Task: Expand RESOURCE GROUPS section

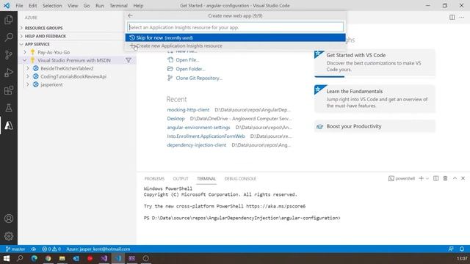Action: coord(43,28)
